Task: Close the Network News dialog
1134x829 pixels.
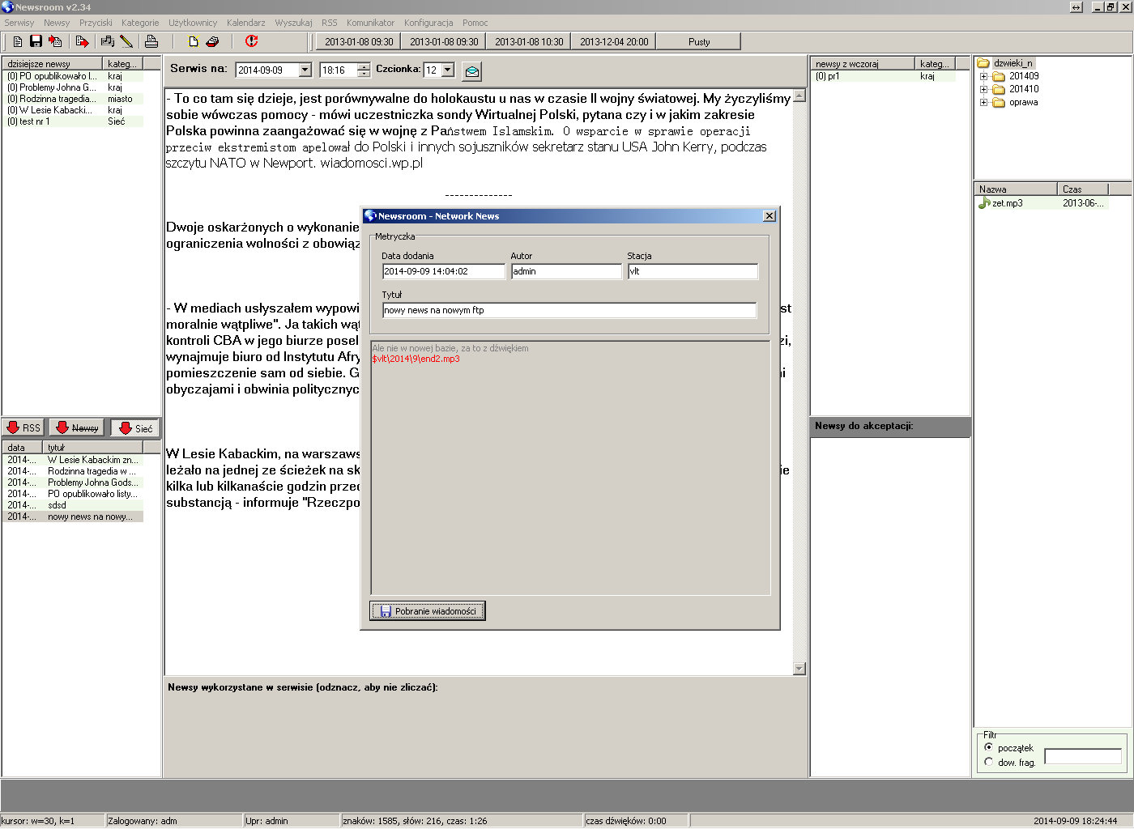Action: (769, 216)
